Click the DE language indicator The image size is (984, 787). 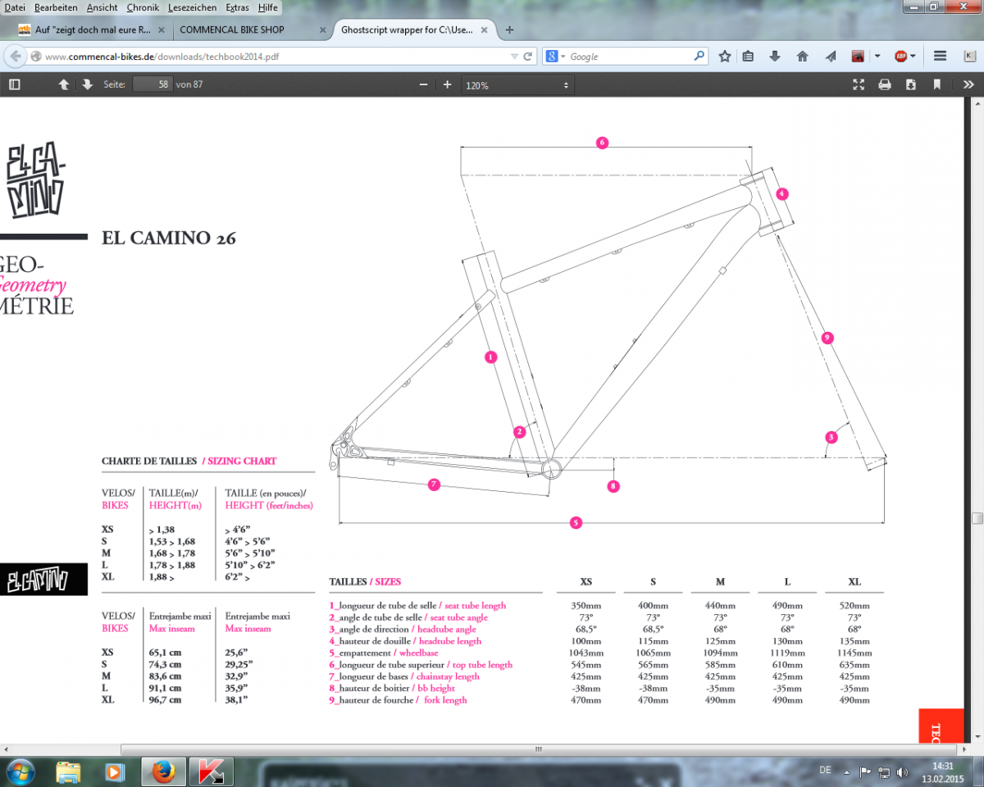825,770
